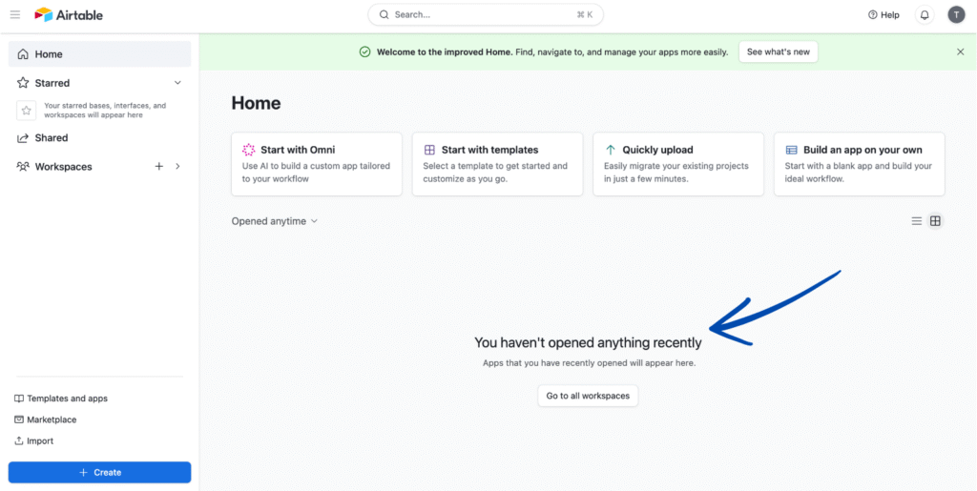Click the Build an app table icon
Image resolution: width=977 pixels, height=491 pixels.
coord(791,150)
